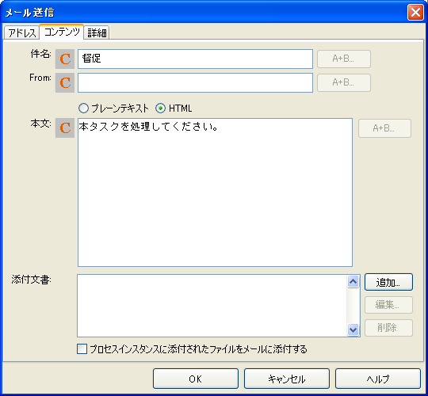
Task: Switch to the アドレス tab
Action: click(21, 33)
